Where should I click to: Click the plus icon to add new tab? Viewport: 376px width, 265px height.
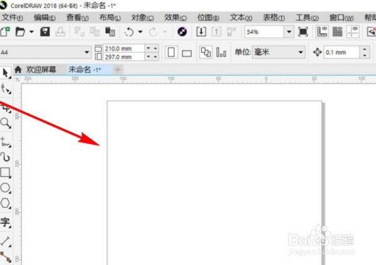(x=118, y=70)
